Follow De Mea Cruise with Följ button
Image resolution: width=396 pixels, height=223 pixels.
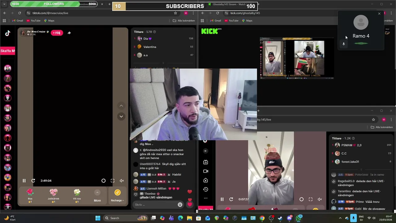[x=57, y=33]
